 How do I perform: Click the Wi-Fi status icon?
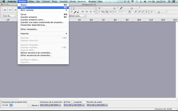click(133, 1)
